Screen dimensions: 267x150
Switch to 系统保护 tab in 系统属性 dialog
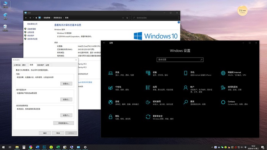tap(40, 65)
